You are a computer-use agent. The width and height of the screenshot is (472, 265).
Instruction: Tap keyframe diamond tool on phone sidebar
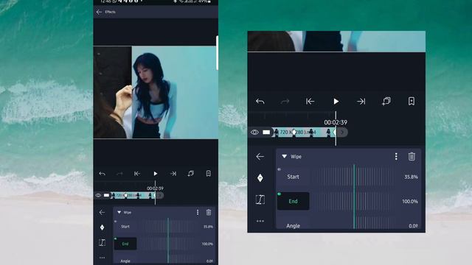(102, 227)
